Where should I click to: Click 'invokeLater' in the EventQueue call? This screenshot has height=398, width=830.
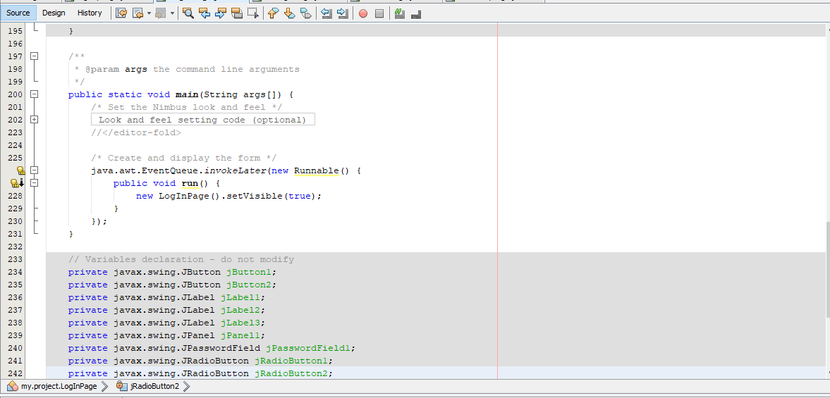click(236, 170)
